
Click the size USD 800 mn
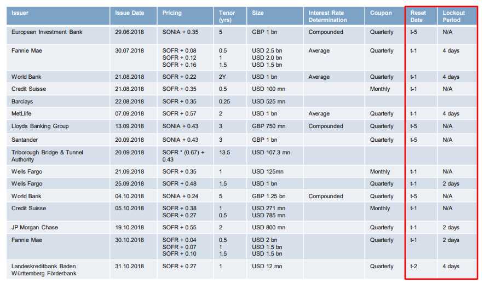[268, 228]
